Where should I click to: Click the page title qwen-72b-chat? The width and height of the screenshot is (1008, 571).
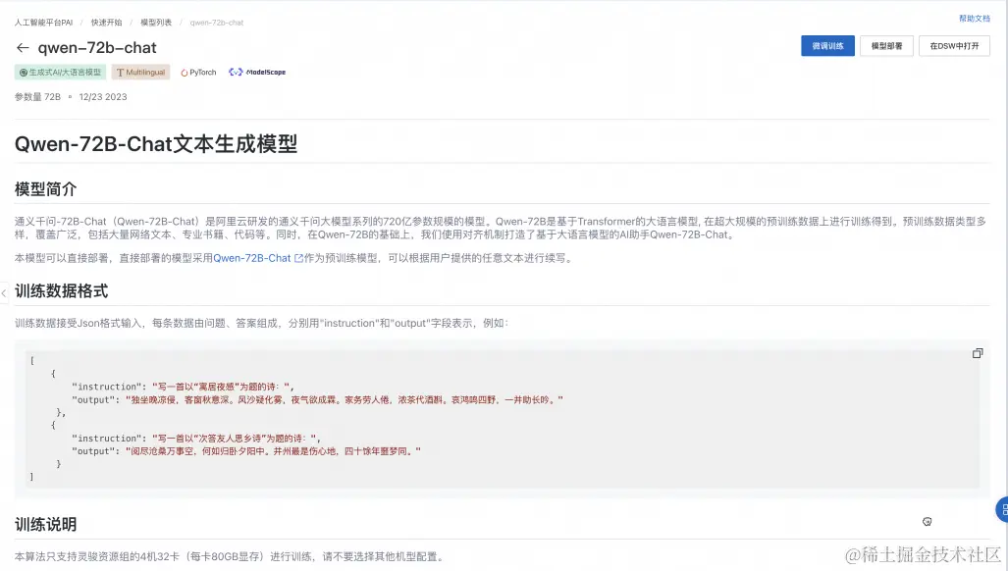pos(97,47)
